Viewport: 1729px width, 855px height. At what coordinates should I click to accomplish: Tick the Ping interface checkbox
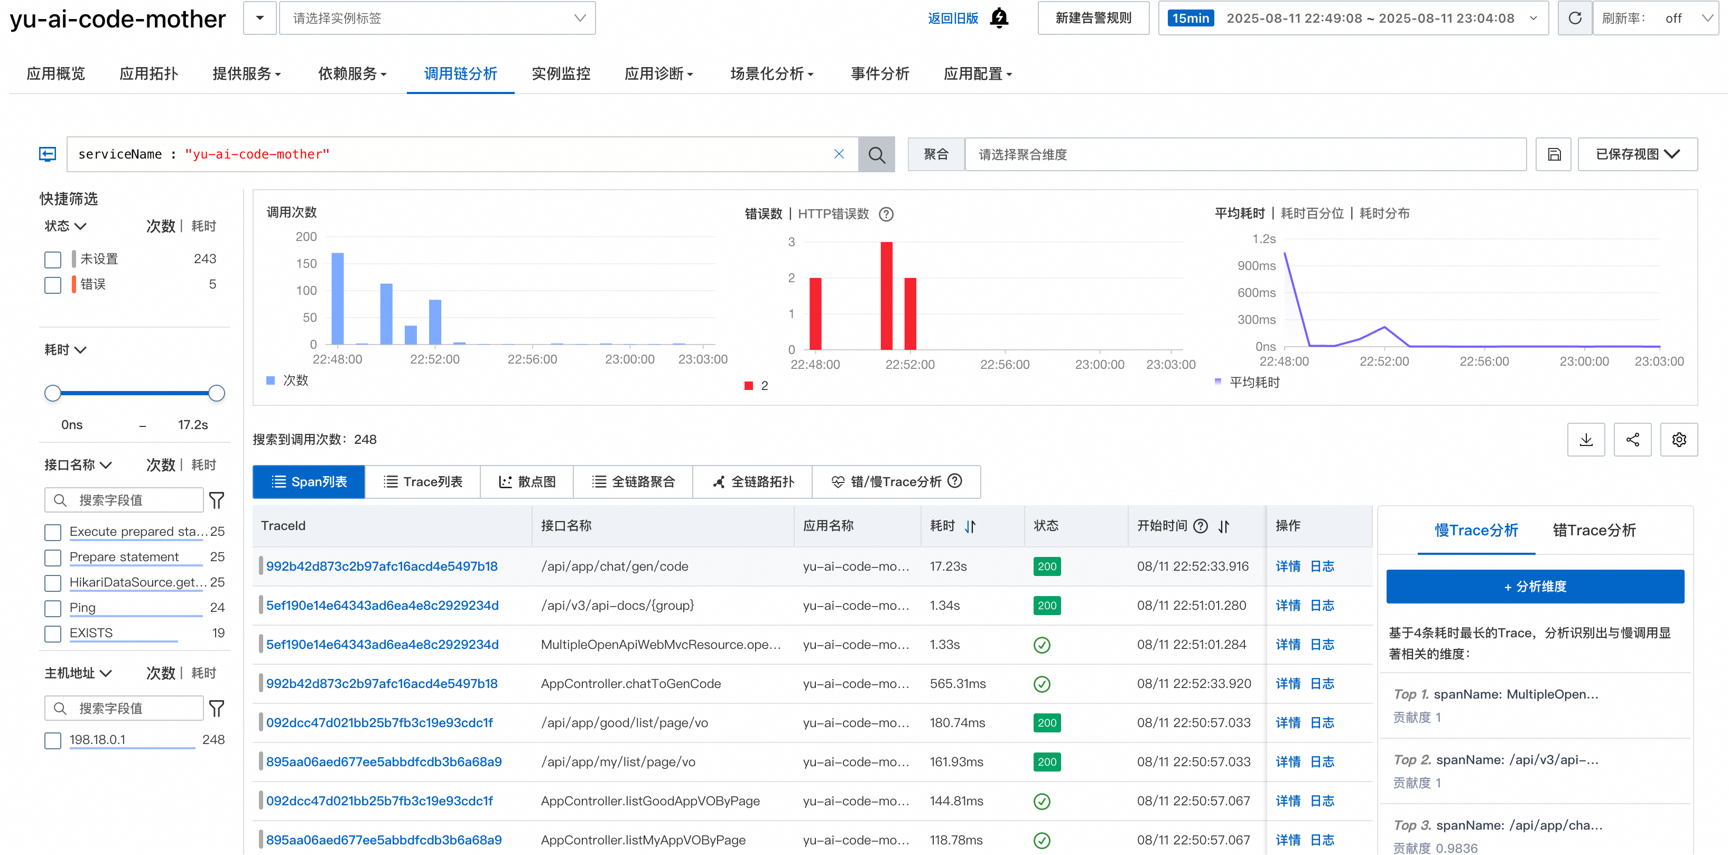tap(52, 608)
